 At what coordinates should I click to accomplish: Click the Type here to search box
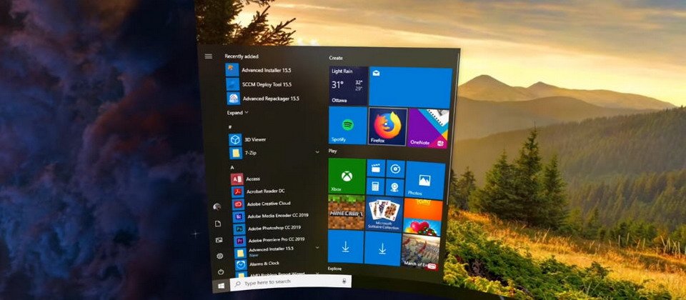tap(286, 282)
